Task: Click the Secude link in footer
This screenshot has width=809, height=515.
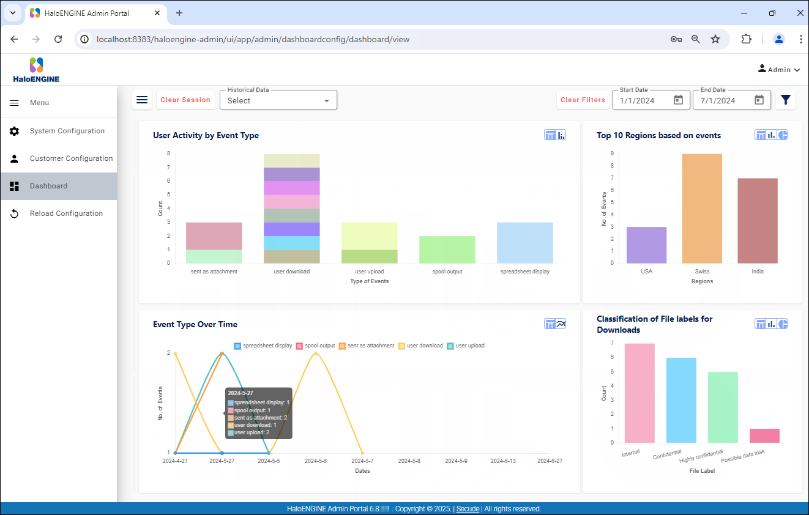Action: 468,509
